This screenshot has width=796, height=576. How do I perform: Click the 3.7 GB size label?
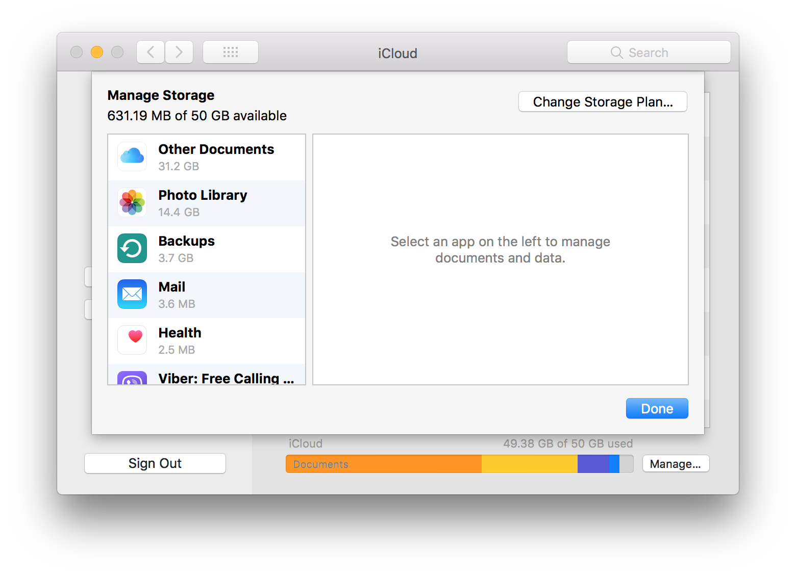point(176,258)
